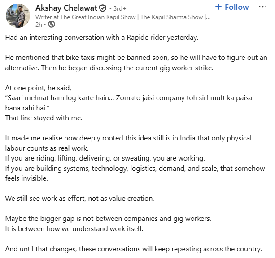275x258 pixels.
Task: Click the 3rd+ connection degree label
Action: coord(119,8)
